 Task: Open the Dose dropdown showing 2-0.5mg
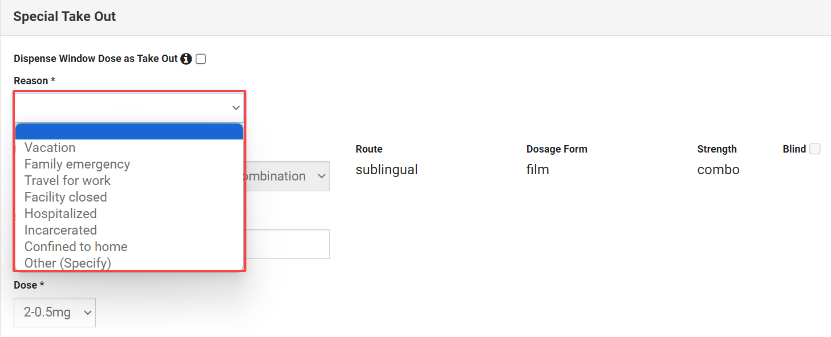(x=55, y=313)
